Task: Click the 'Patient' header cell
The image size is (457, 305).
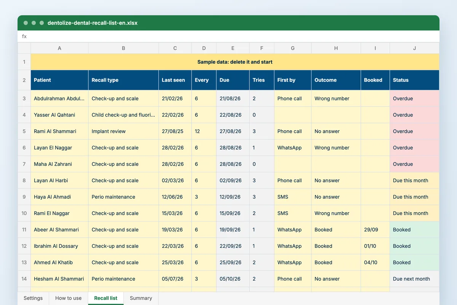Action: pyautogui.click(x=59, y=80)
